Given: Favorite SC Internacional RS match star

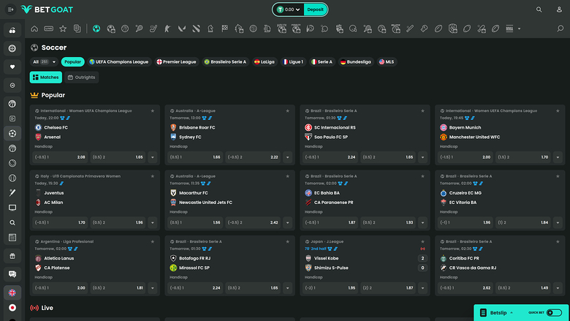Looking at the screenshot, I should (x=423, y=111).
